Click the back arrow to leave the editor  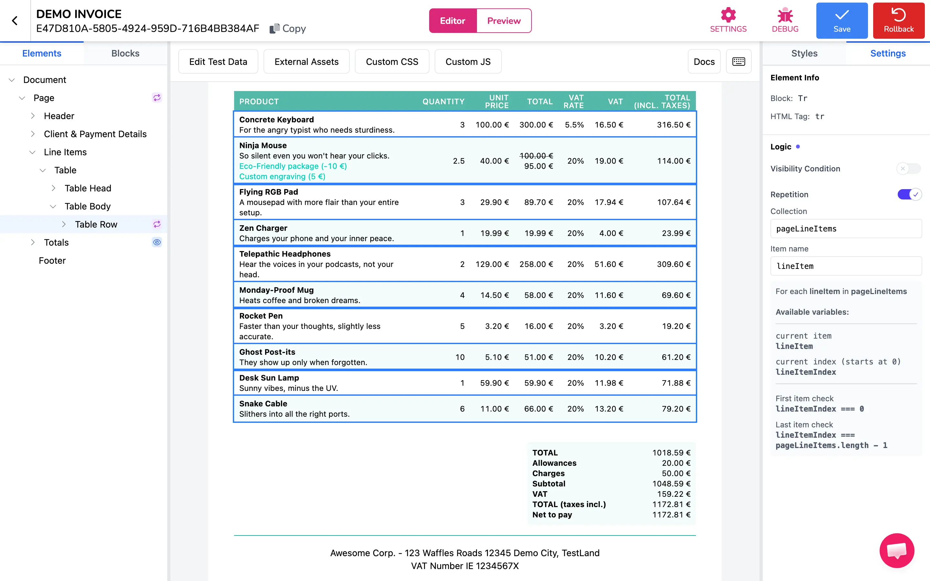click(15, 20)
